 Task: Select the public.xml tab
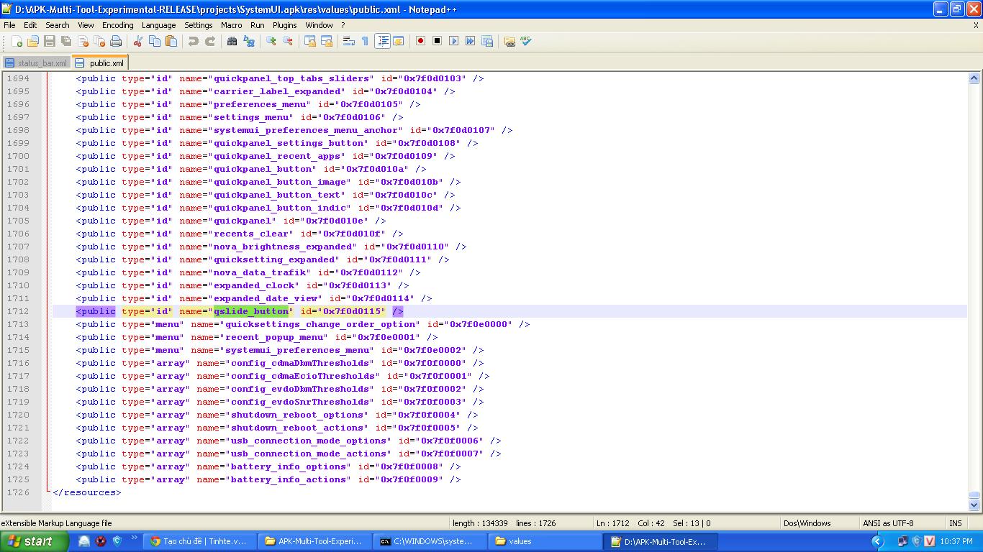pos(100,63)
